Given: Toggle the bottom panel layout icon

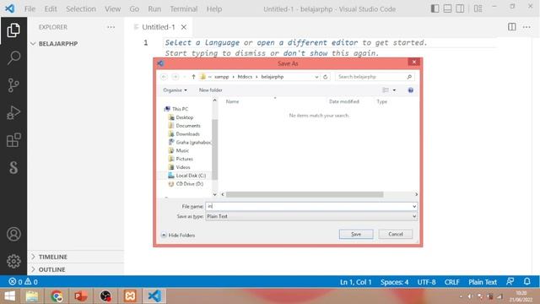Looking at the screenshot, I should (447, 8).
